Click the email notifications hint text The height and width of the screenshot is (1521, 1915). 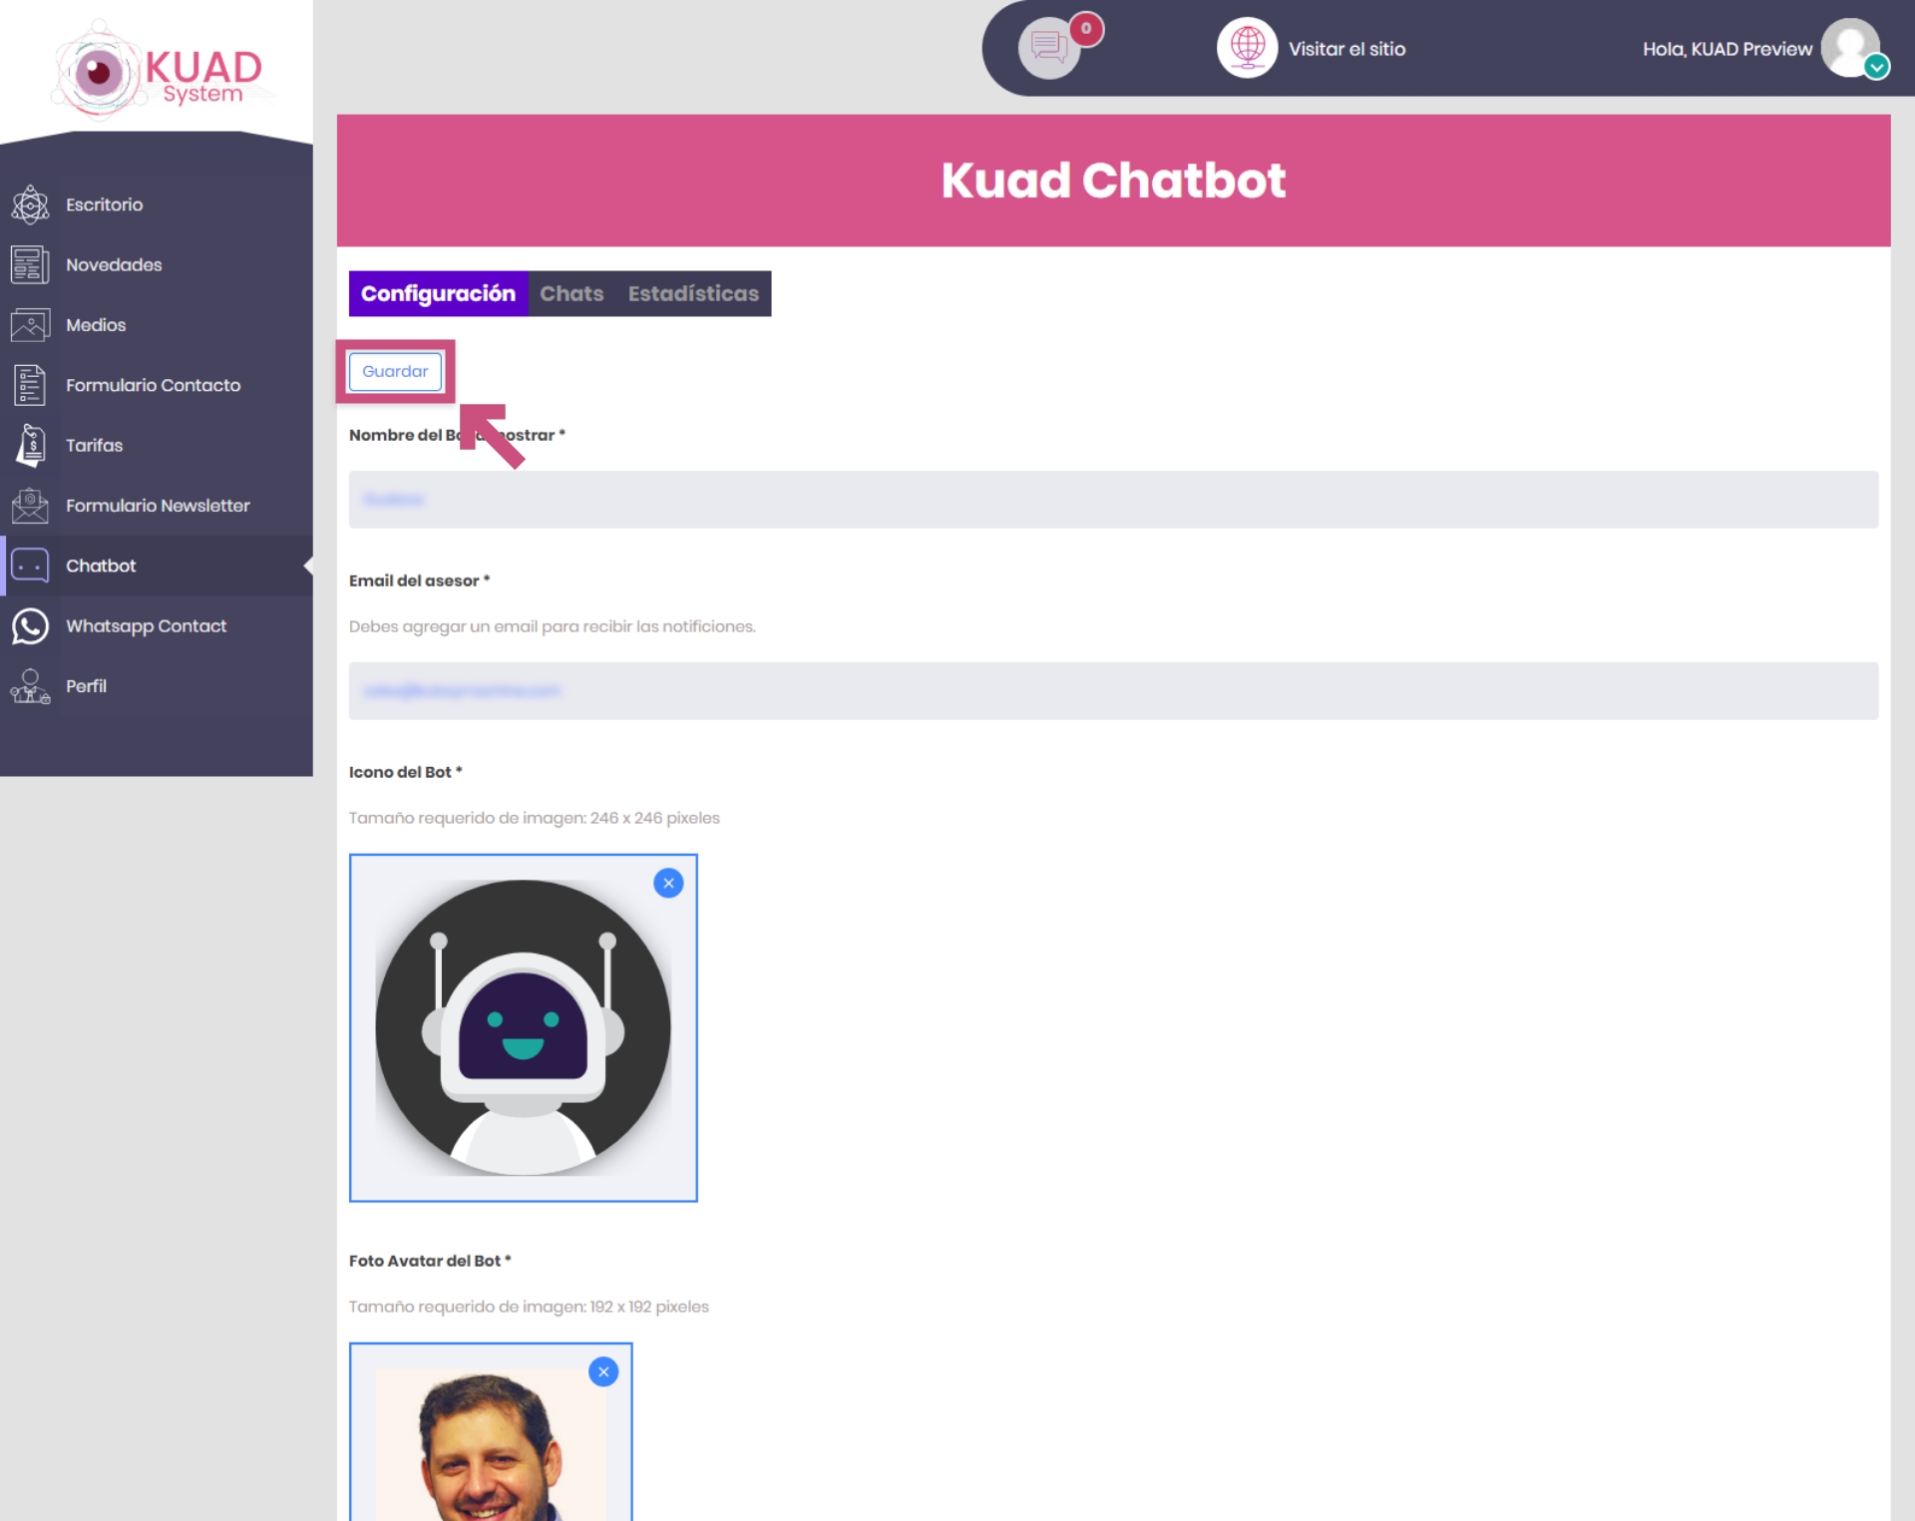pos(552,626)
